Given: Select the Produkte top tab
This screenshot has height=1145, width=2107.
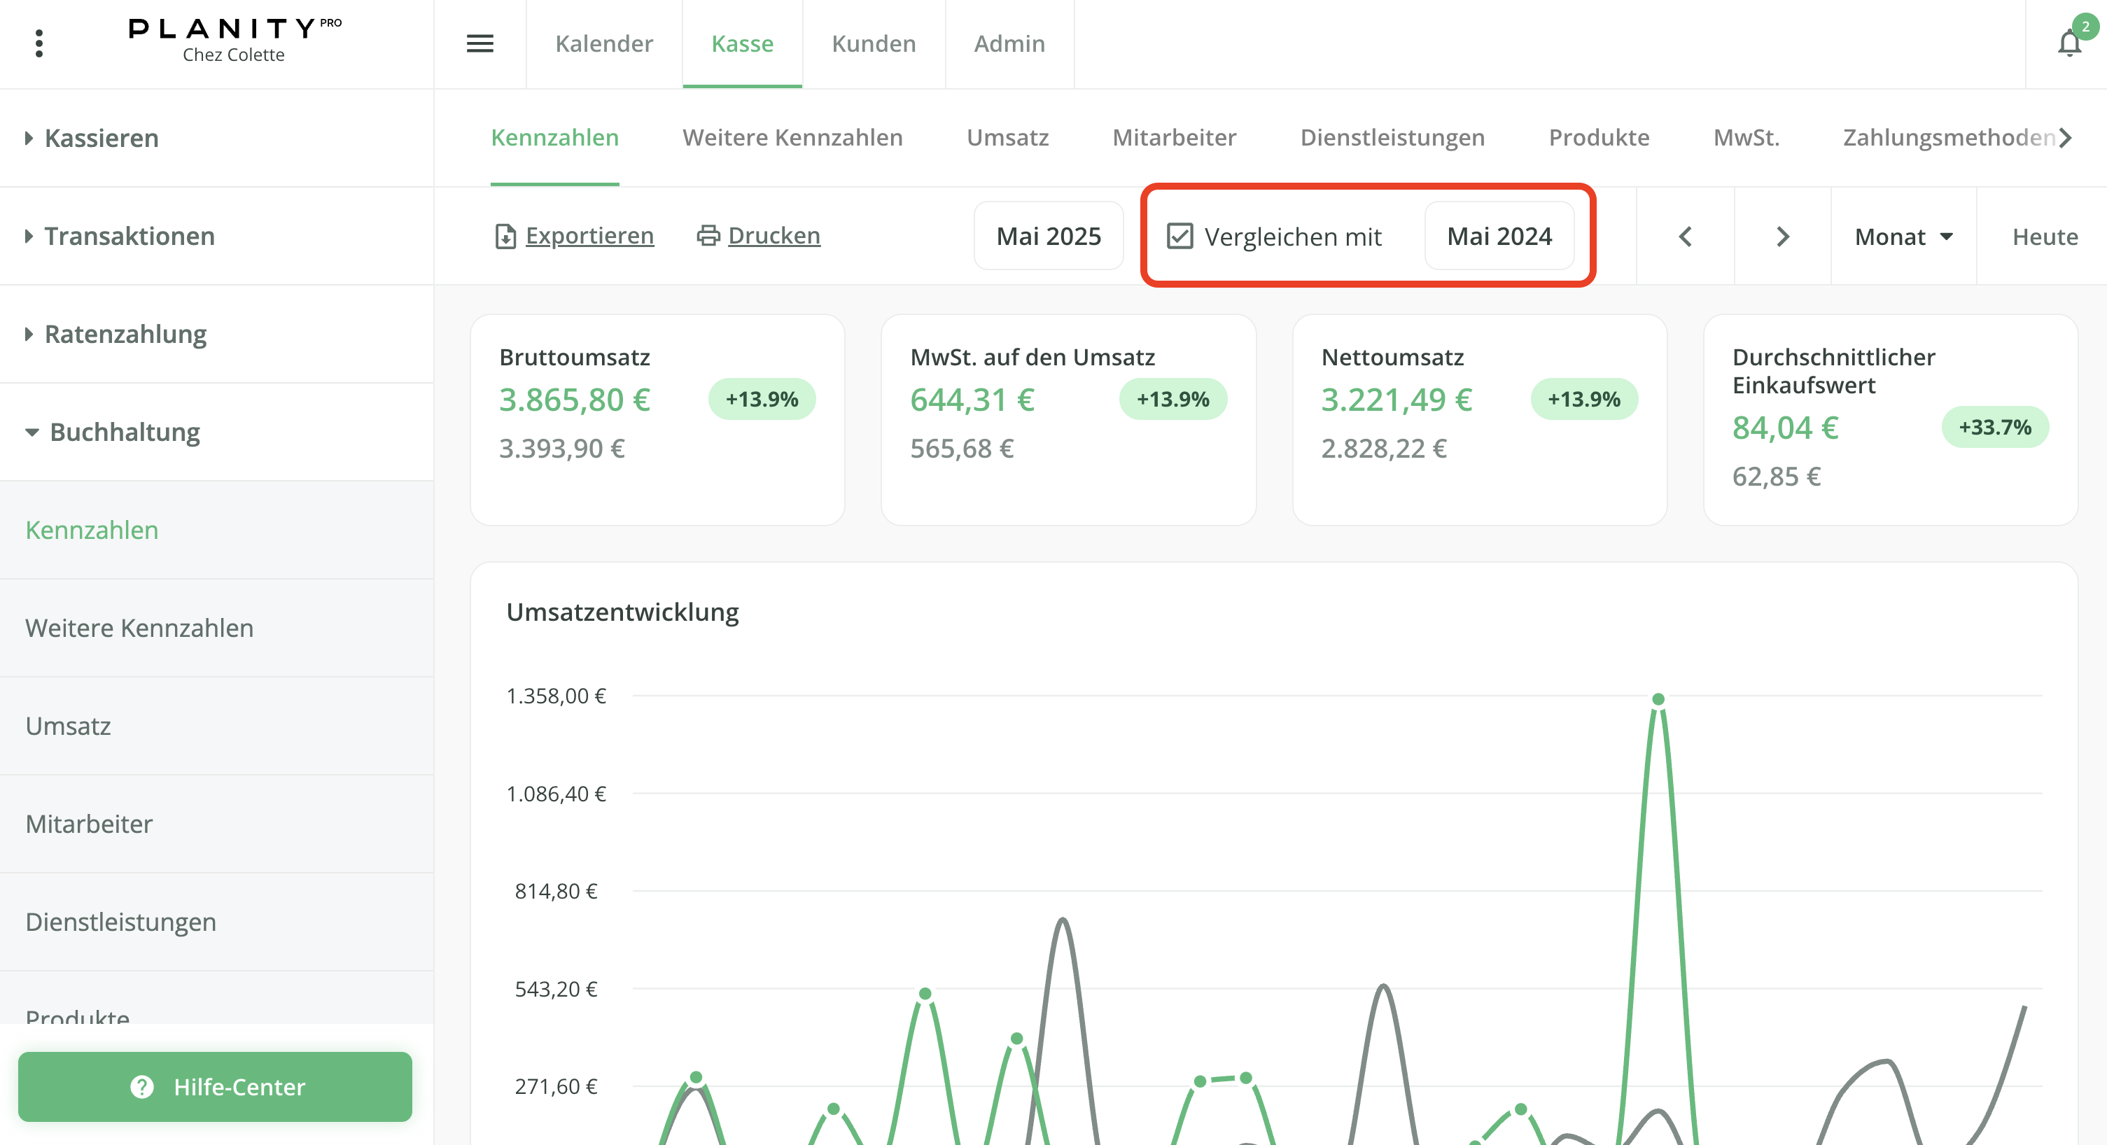Looking at the screenshot, I should [1599, 137].
